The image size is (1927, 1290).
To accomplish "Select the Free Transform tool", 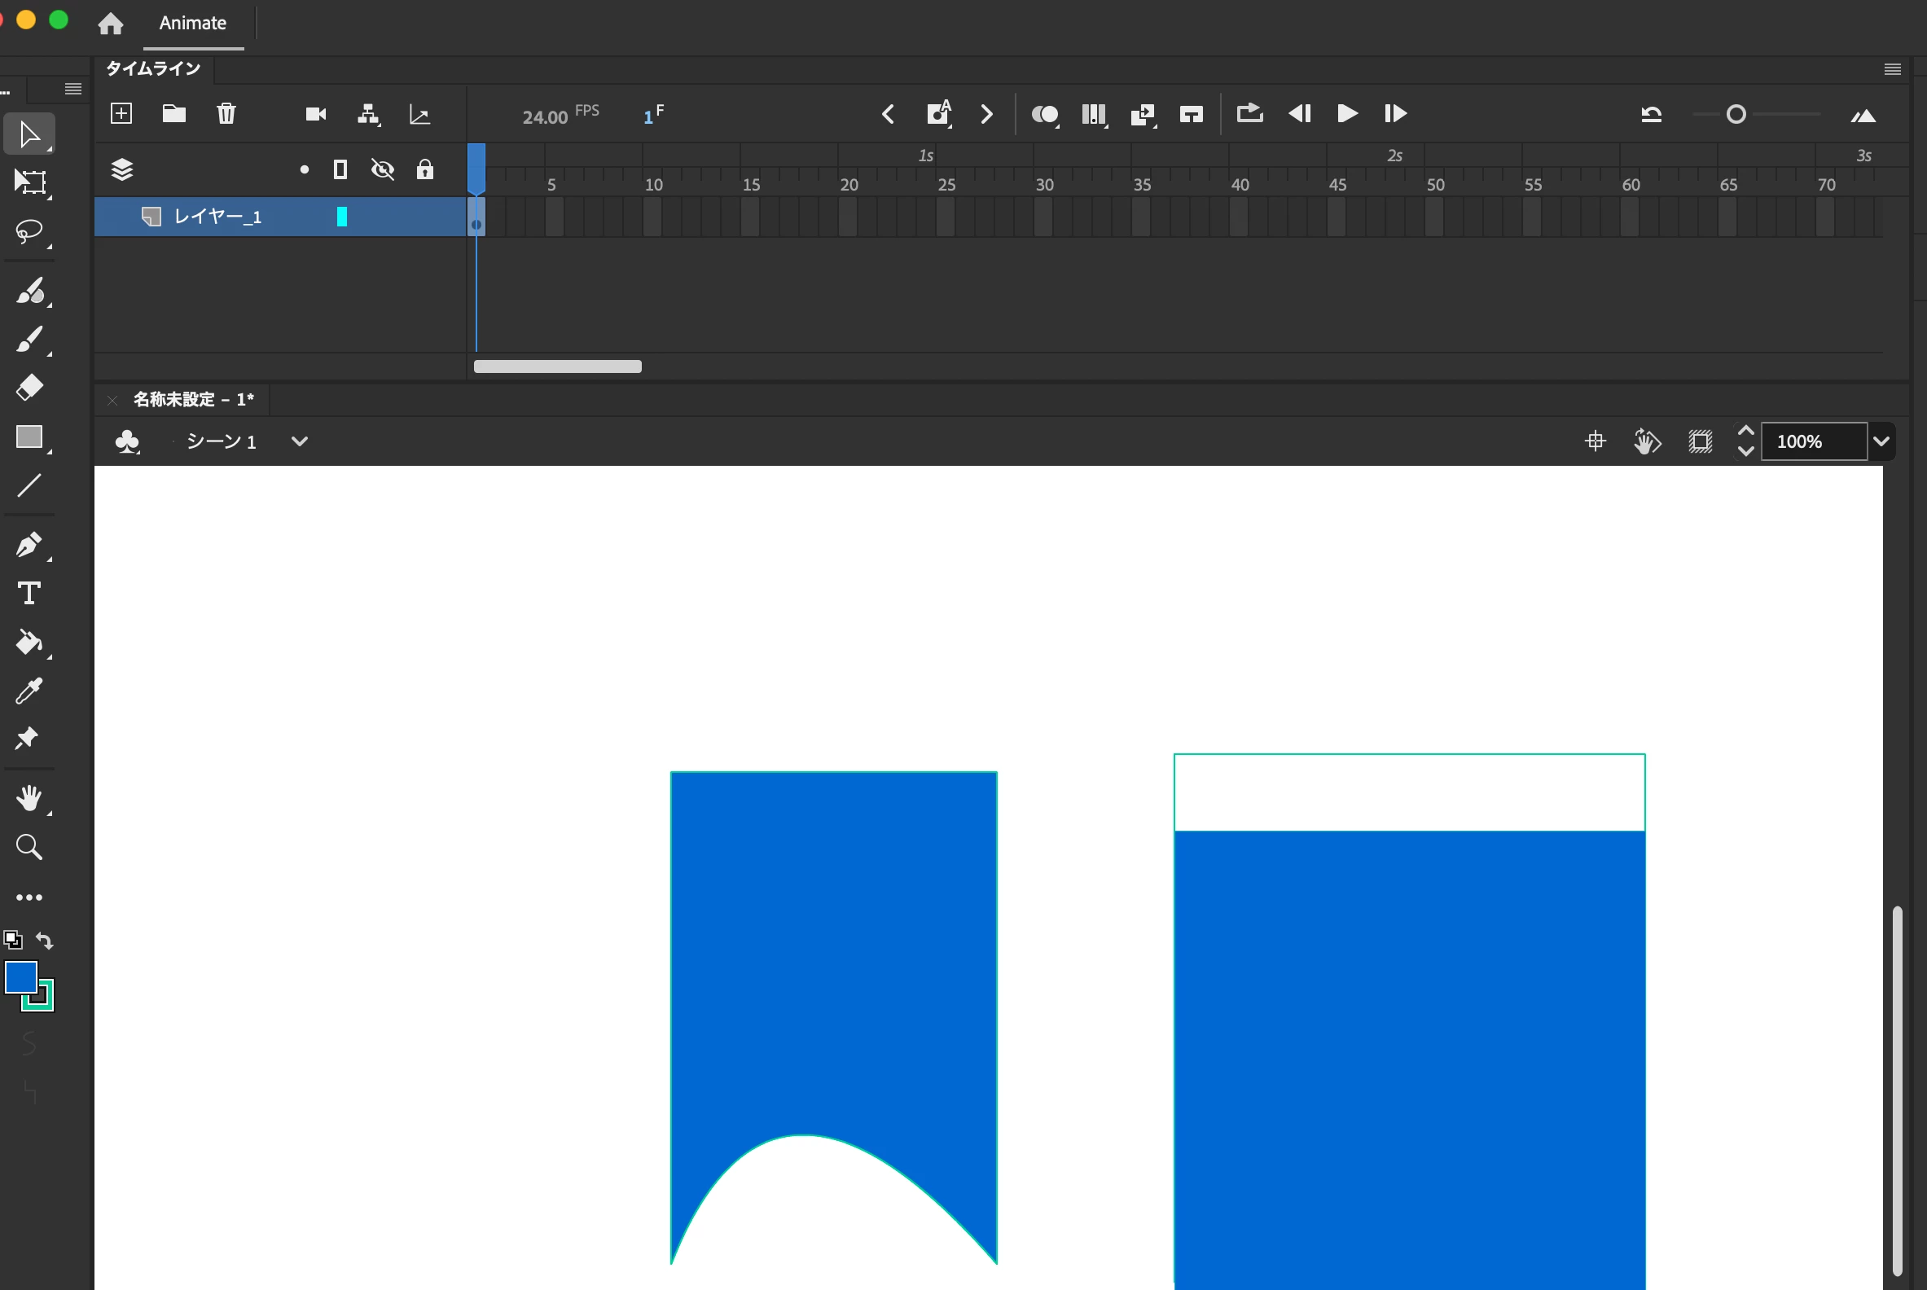I will (x=30, y=182).
